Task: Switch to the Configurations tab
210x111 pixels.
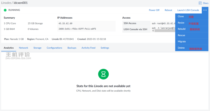Action: click(54, 48)
